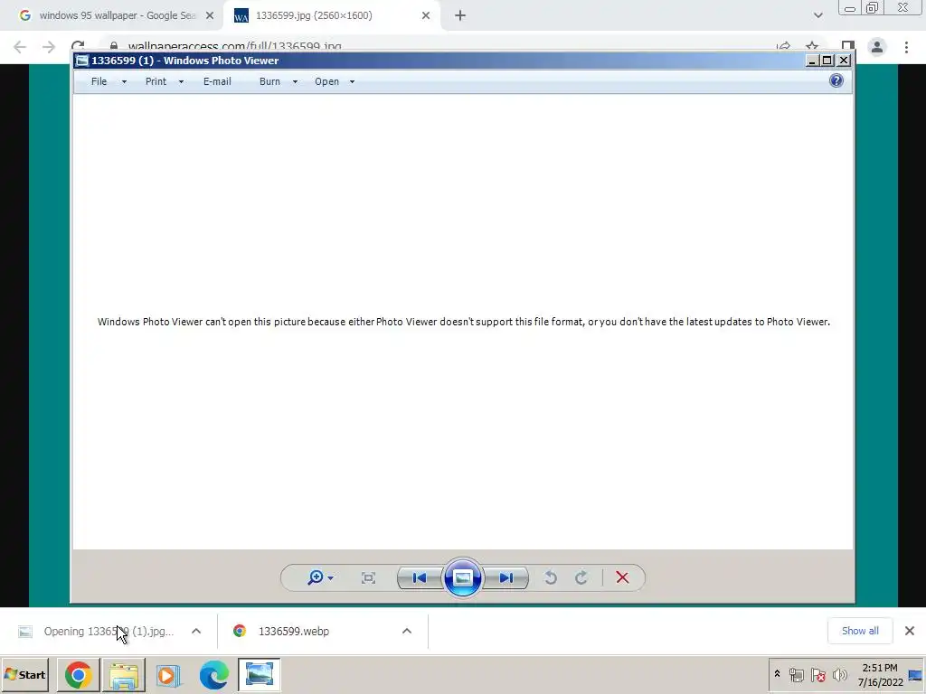
Task: Close the 1336599.jpg tab
Action: 426,15
